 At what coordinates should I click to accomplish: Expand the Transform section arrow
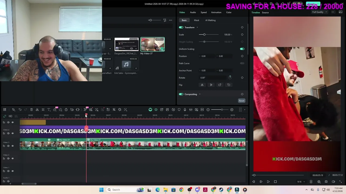tap(197, 27)
